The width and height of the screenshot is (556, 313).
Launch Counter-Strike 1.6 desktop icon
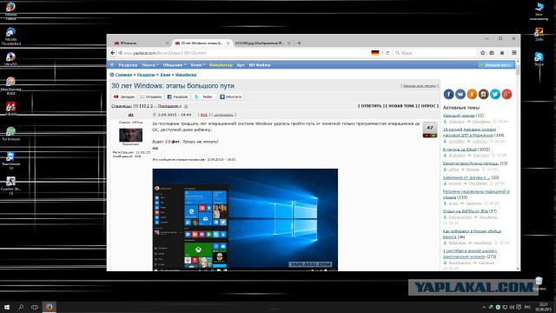coord(10,185)
